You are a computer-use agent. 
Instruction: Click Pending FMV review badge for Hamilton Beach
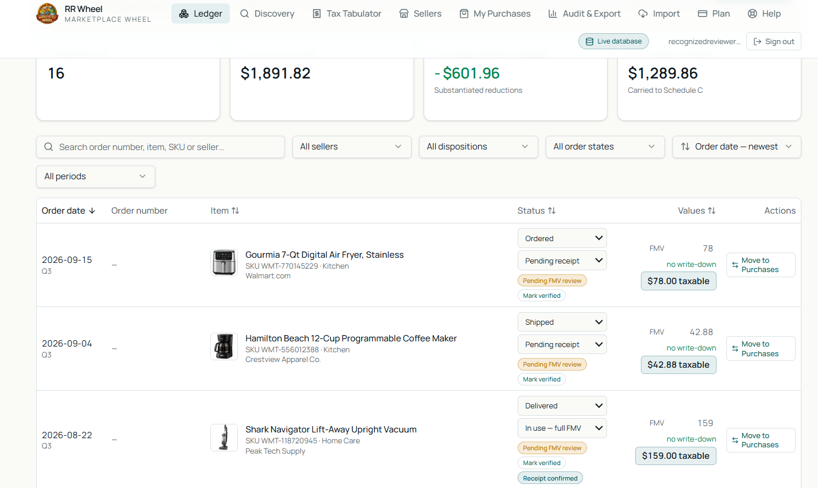[x=552, y=364]
